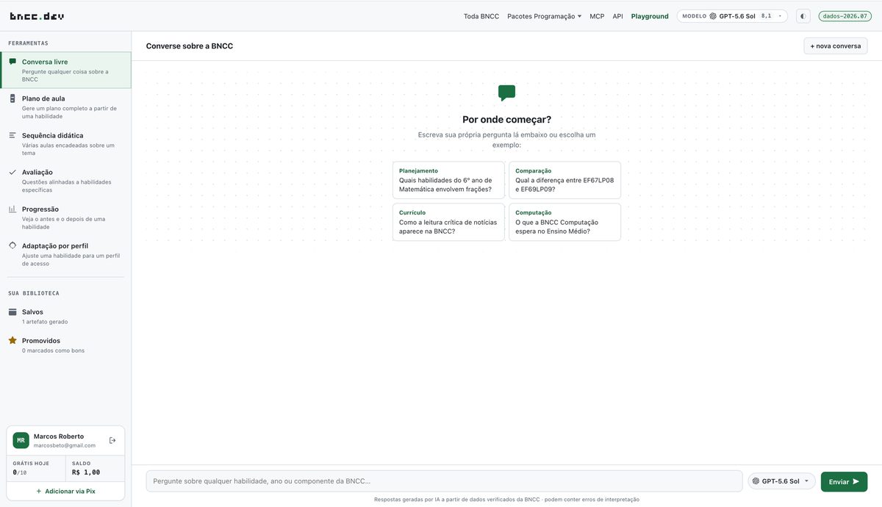882x507 pixels.
Task: Select the Plano de aula tool icon
Action: point(12,98)
